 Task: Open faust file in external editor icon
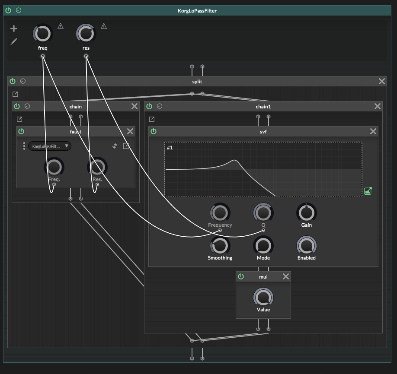126,146
